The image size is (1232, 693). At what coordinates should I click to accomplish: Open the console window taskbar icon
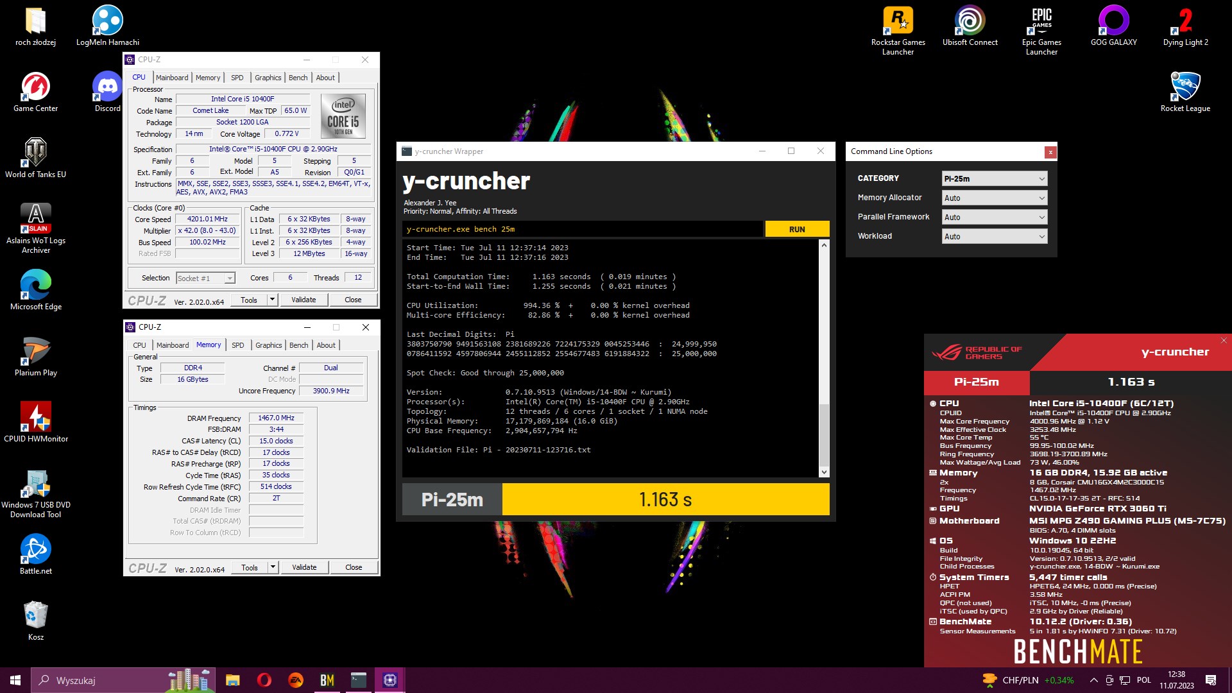pos(358,680)
